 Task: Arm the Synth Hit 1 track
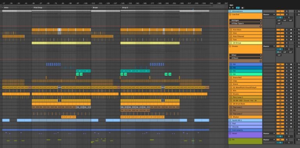coord(291,120)
